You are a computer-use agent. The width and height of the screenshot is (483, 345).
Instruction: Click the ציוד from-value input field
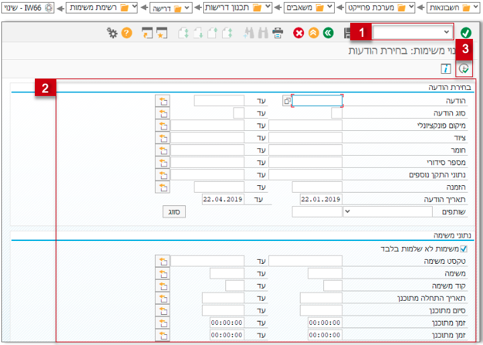click(305, 138)
